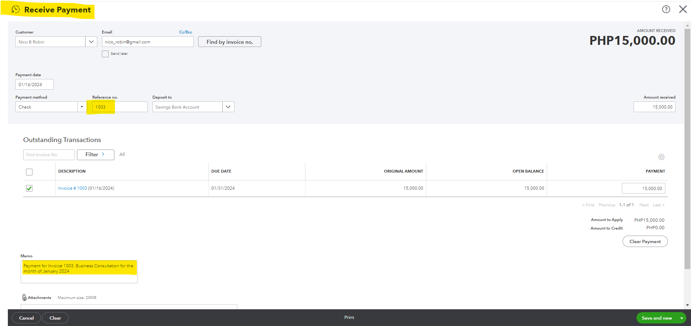
Task: Click the Deposit to Savings Bank Account field
Action: 187,107
